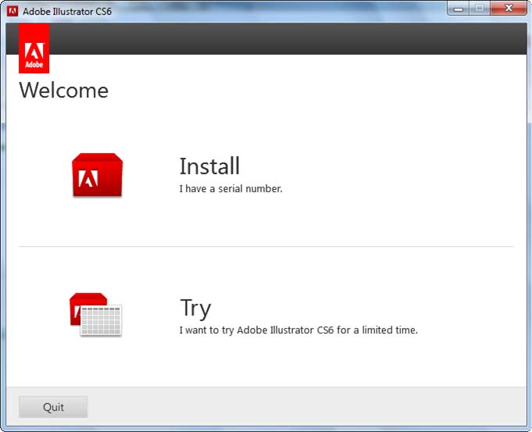Select the Try heading

[195, 308]
